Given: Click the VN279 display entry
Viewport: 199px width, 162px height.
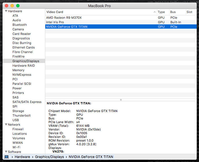Looking at the screenshot, I should [58, 152].
